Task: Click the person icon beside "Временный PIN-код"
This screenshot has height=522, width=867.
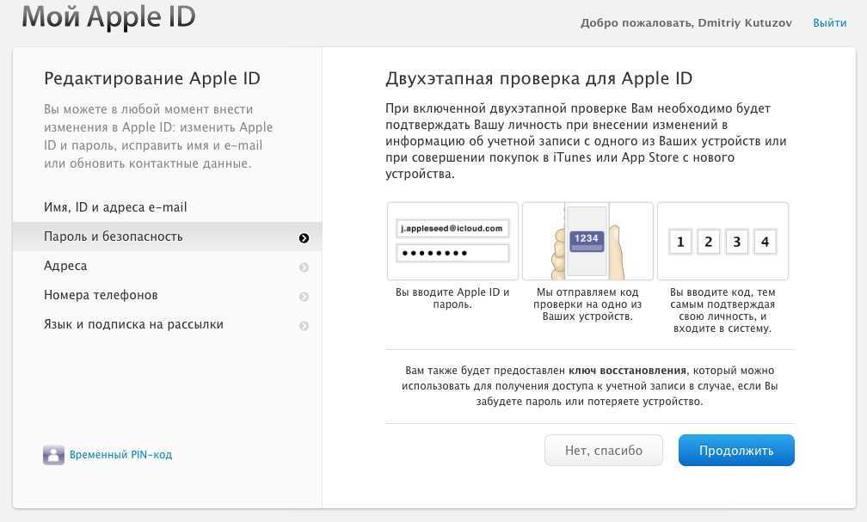Action: pyautogui.click(x=53, y=455)
